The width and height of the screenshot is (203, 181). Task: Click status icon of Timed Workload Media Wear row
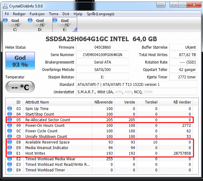click(x=10, y=159)
